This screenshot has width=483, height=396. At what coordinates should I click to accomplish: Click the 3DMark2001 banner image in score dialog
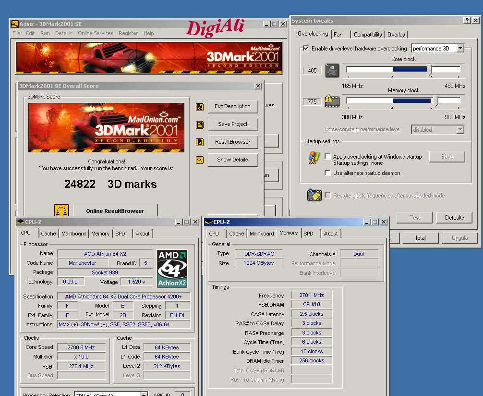106,127
